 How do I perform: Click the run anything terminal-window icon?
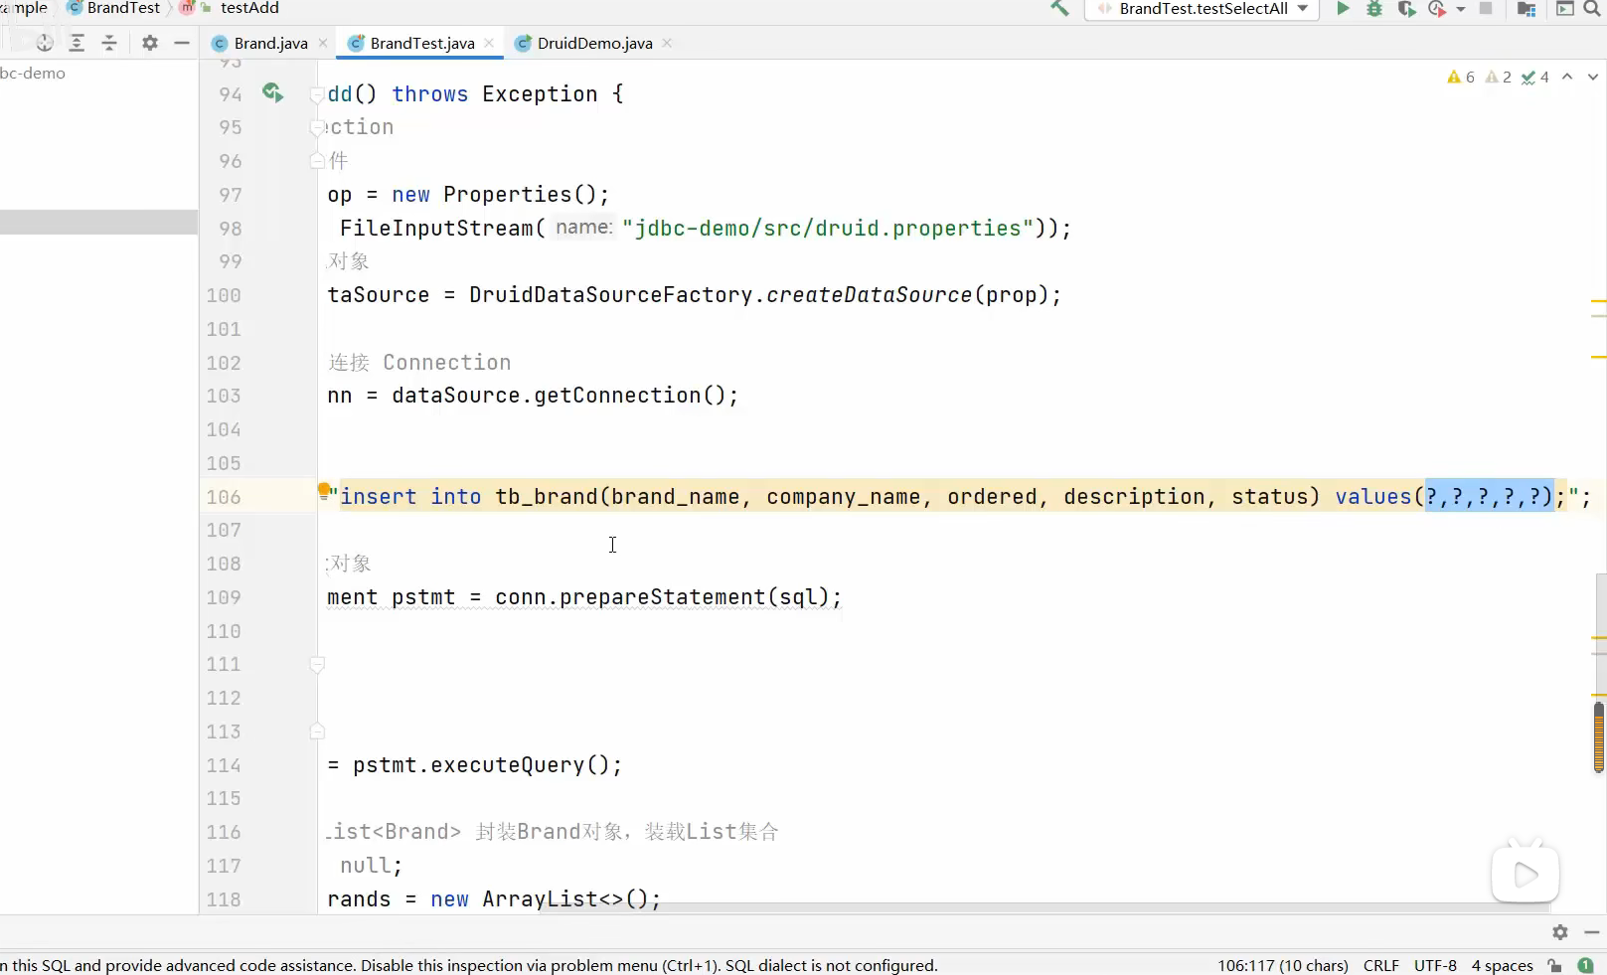pos(1565,9)
